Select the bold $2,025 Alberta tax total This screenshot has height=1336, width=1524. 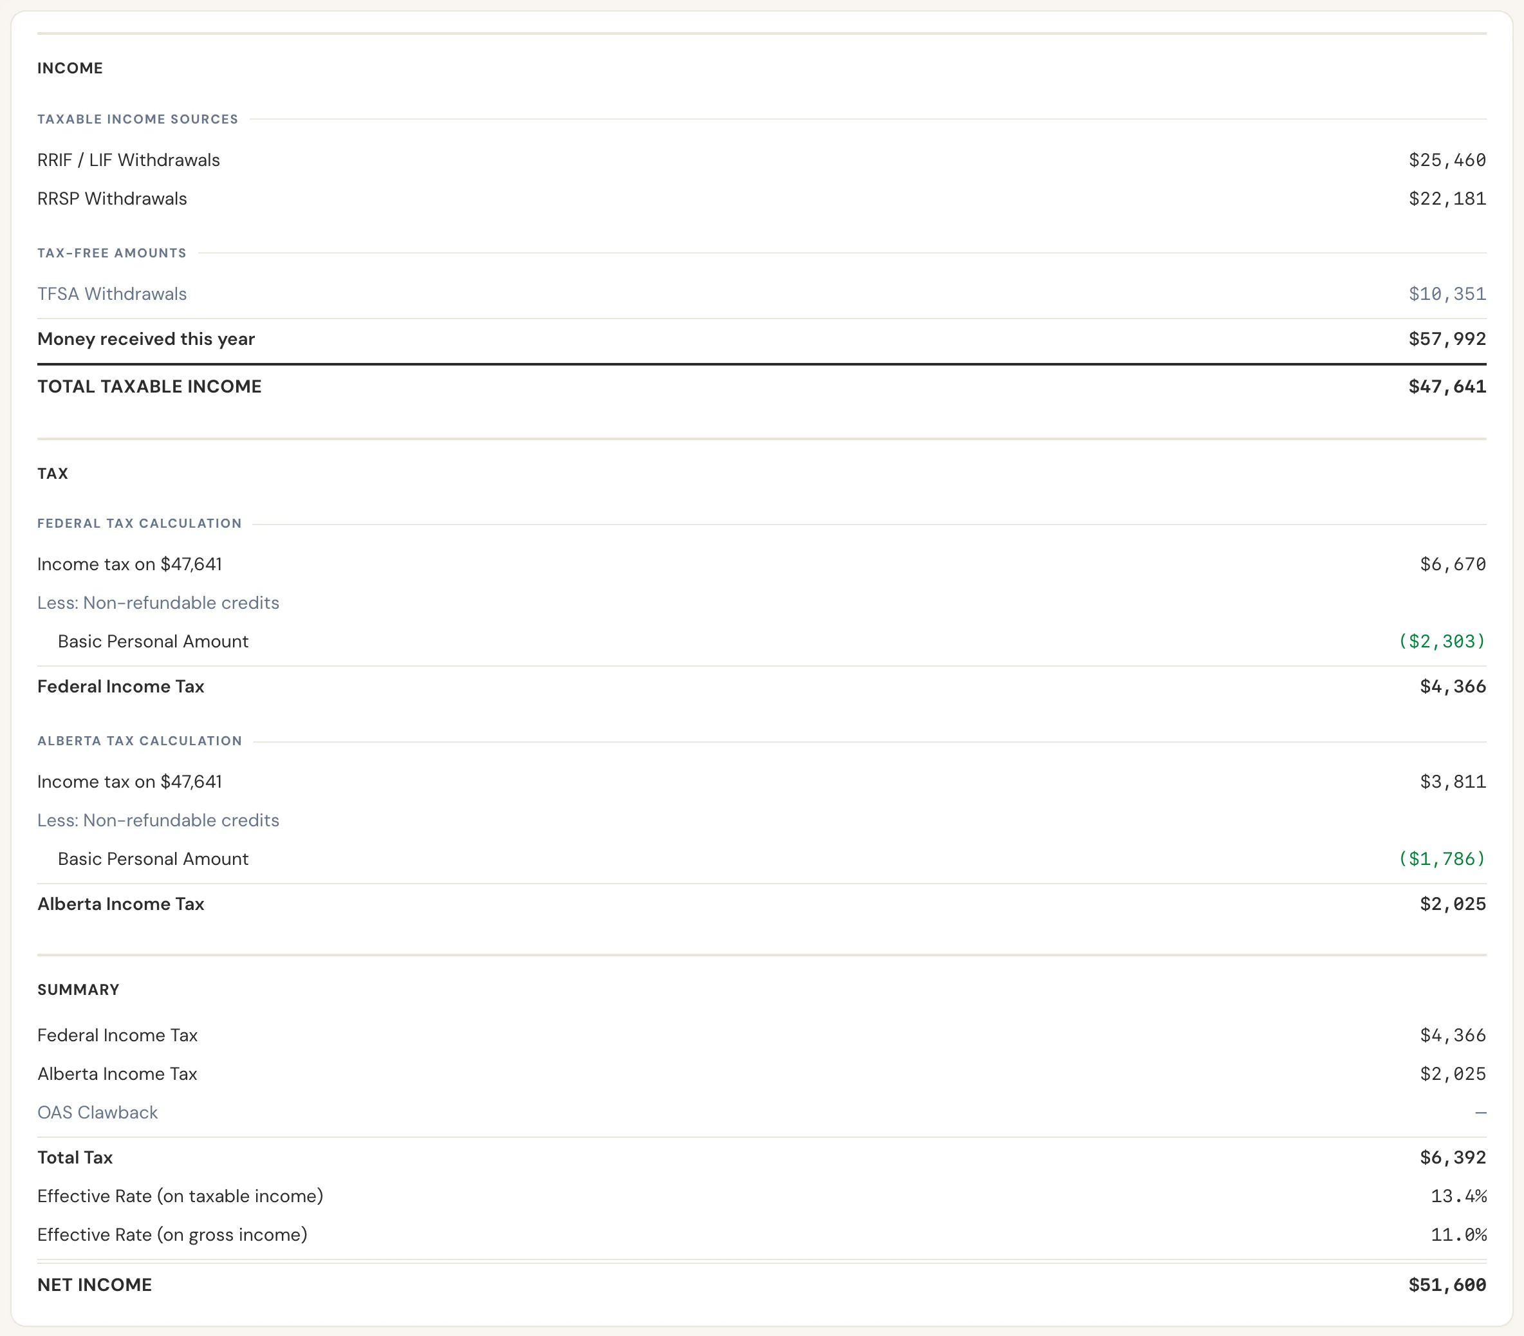tap(1453, 904)
